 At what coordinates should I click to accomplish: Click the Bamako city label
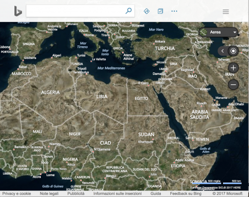click(x=20, y=147)
